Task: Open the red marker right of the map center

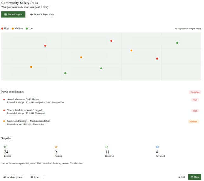Action: pyautogui.click(x=157, y=59)
